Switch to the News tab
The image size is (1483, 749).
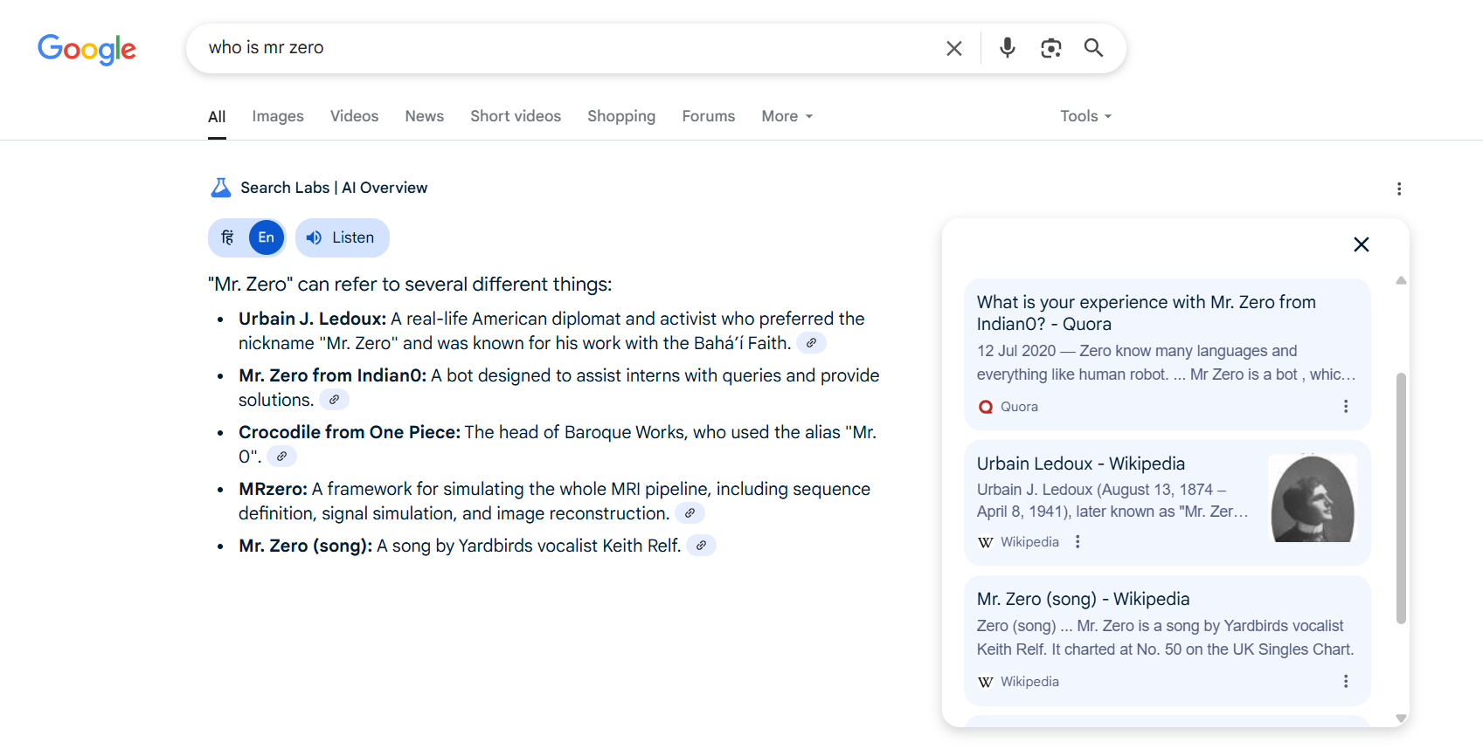[424, 116]
